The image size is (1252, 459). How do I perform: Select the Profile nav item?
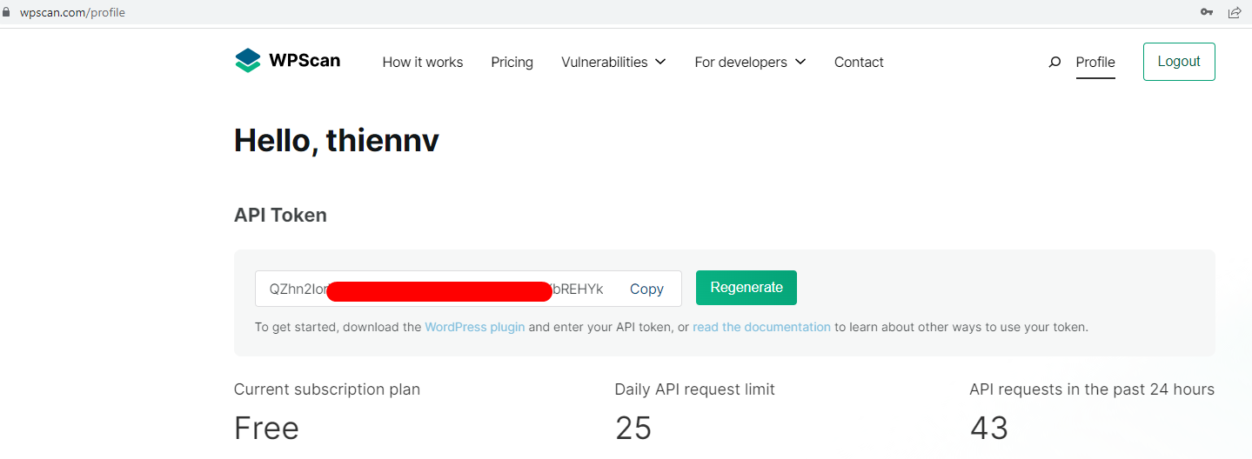coord(1095,62)
